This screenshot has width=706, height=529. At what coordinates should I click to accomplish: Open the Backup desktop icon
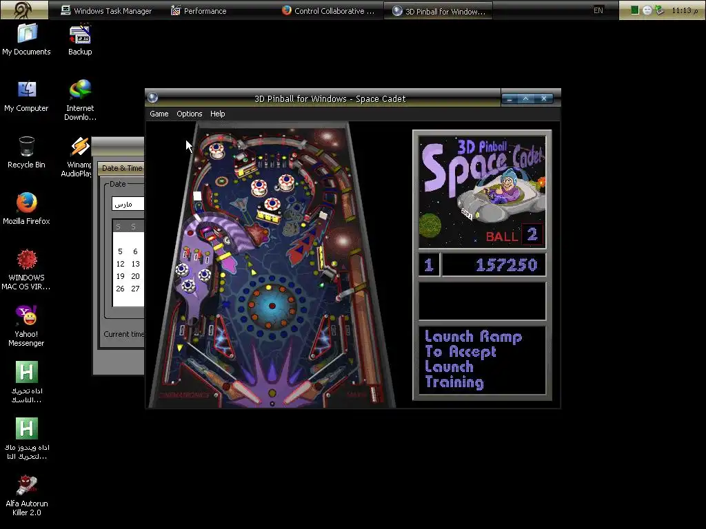point(80,39)
